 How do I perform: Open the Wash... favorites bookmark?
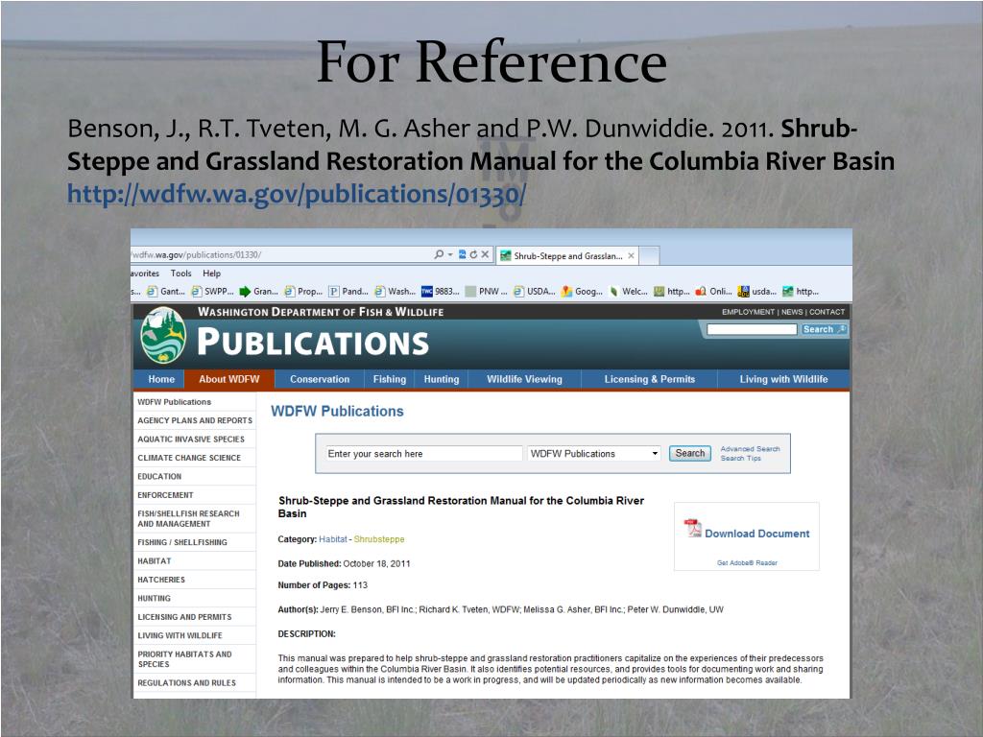click(x=395, y=292)
